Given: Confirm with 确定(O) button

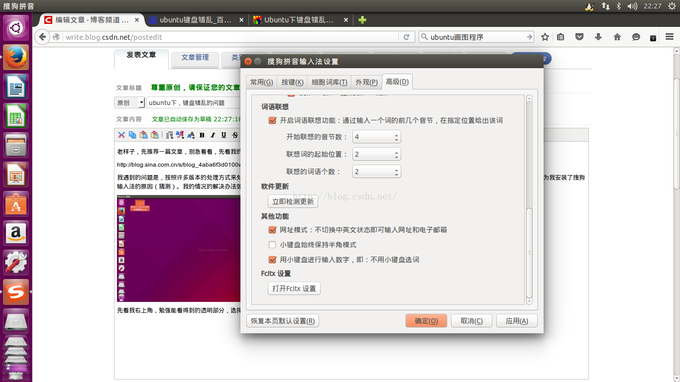Looking at the screenshot, I should [427, 321].
